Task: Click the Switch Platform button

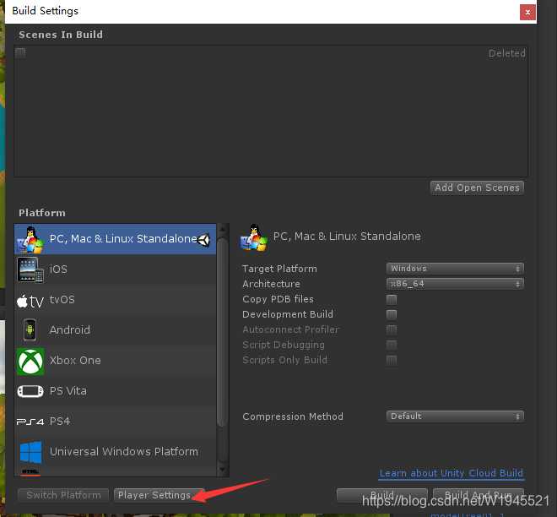Action: point(63,495)
